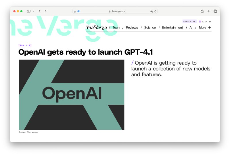The width and height of the screenshot is (230, 155).
Task: Click the Subscribe button
Action: pyautogui.click(x=189, y=22)
